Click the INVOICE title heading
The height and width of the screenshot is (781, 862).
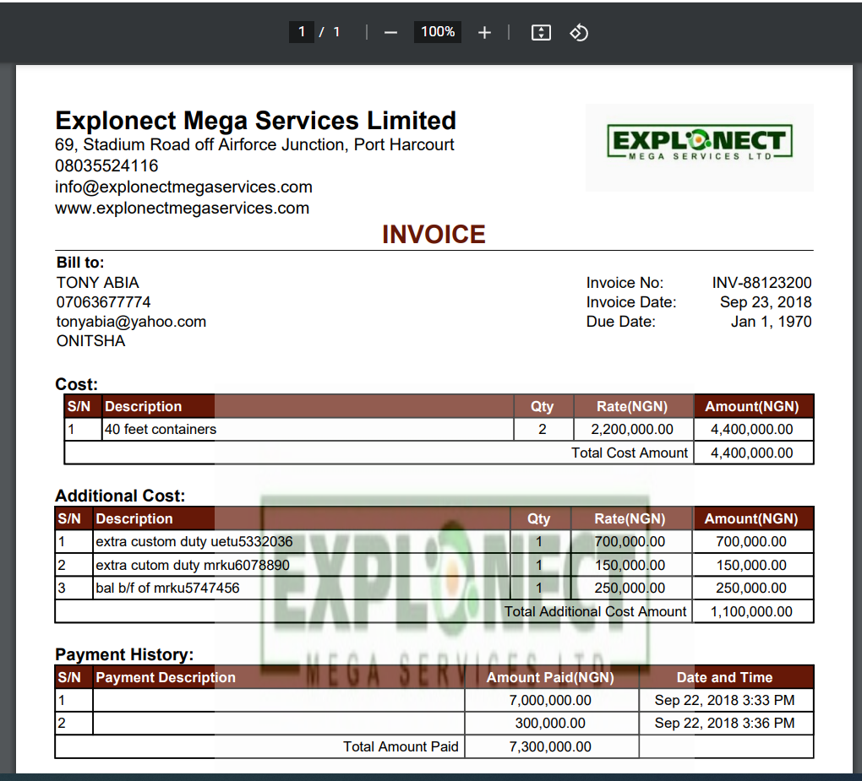coord(434,234)
